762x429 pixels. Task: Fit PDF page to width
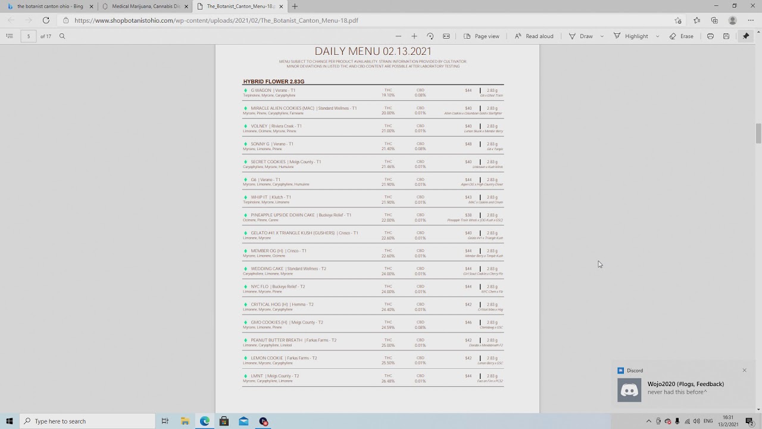pyautogui.click(x=446, y=36)
